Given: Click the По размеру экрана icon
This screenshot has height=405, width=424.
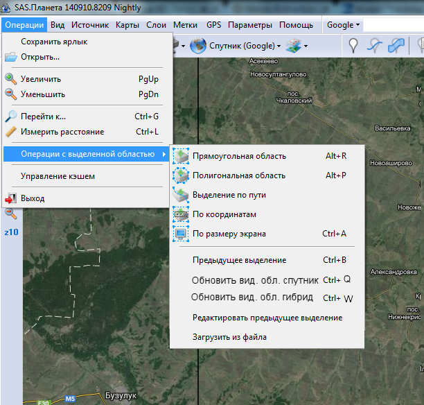Looking at the screenshot, I should 180,234.
